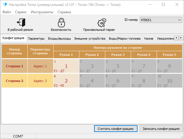Click the 'Записать конфигурацию' button

(x=161, y=129)
